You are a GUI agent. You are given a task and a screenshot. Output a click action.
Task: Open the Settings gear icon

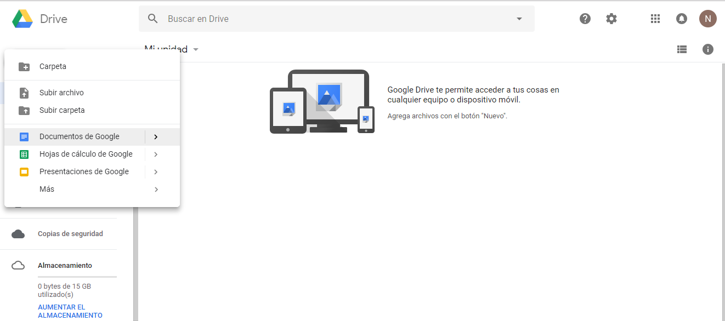(611, 19)
